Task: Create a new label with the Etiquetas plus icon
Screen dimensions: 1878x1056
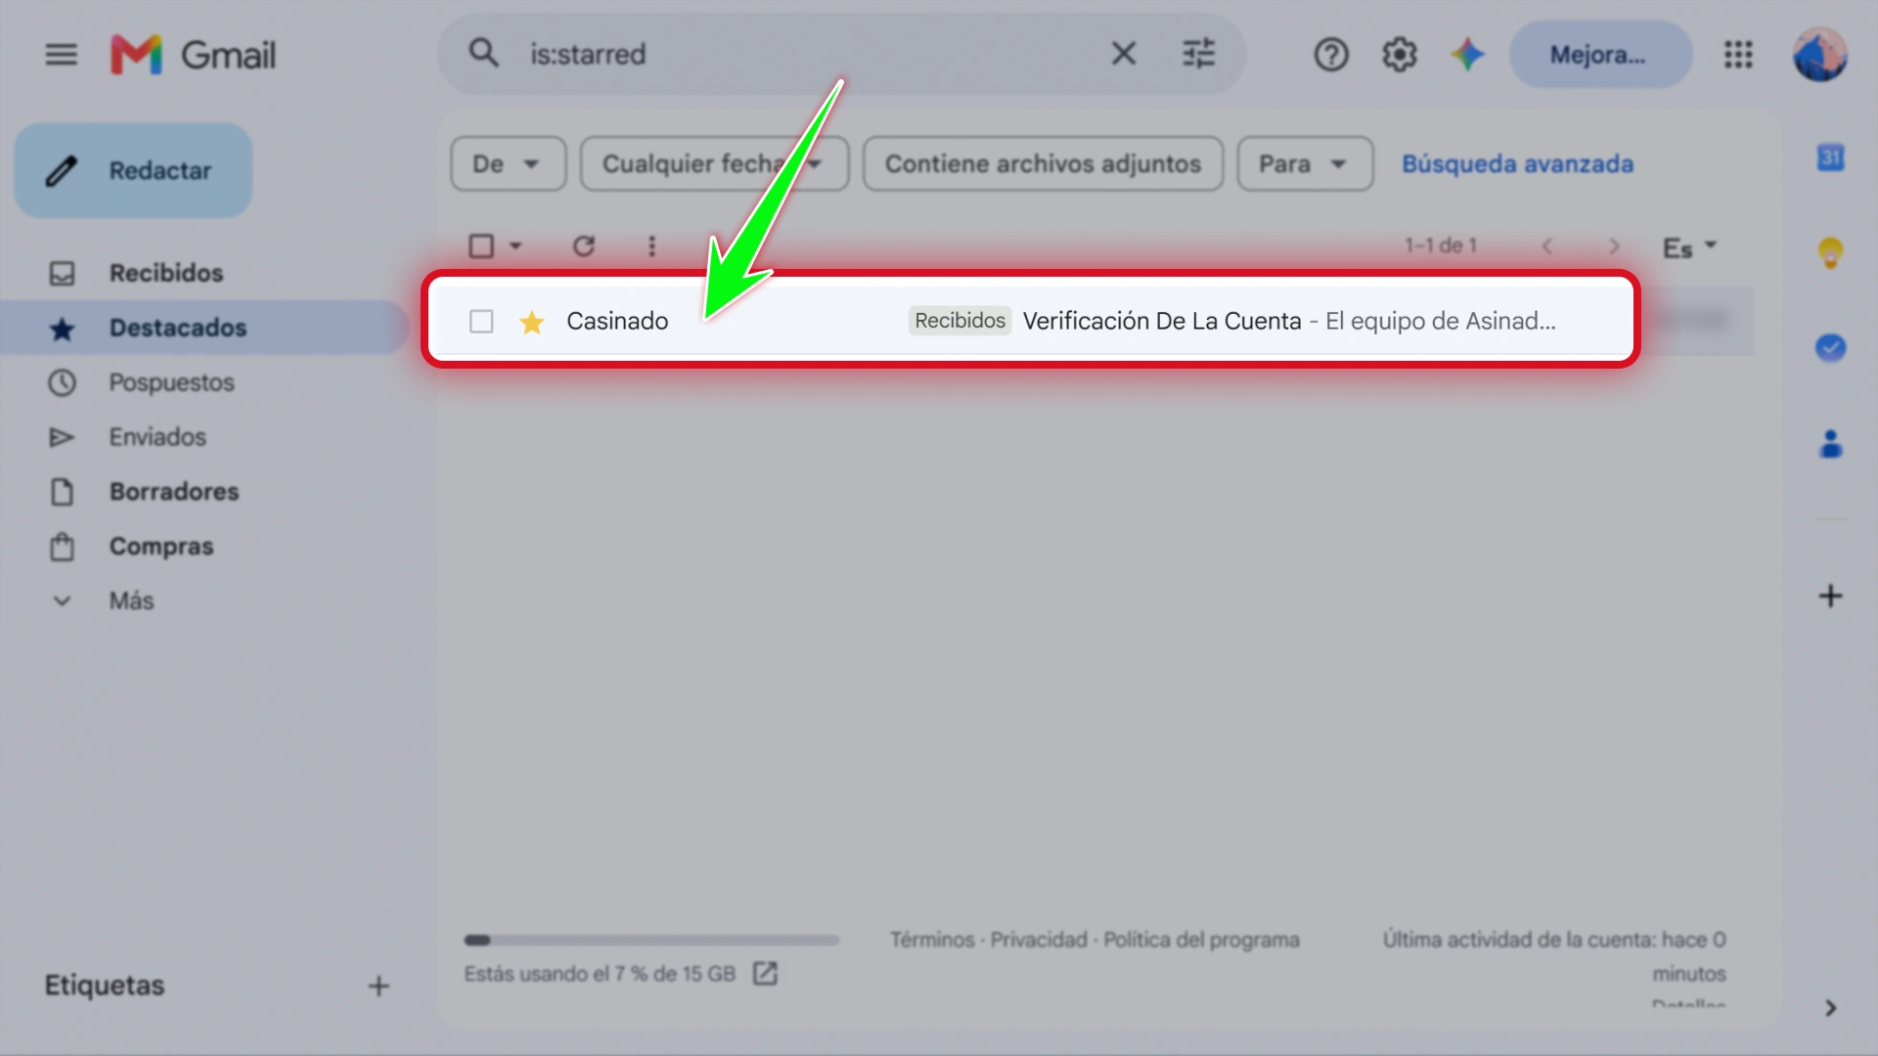Action: (379, 986)
